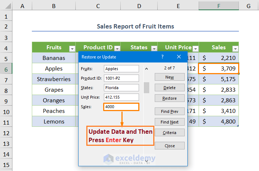This screenshot has width=259, height=171.
Task: Click the form scrollbar down arrow
Action: (146, 159)
